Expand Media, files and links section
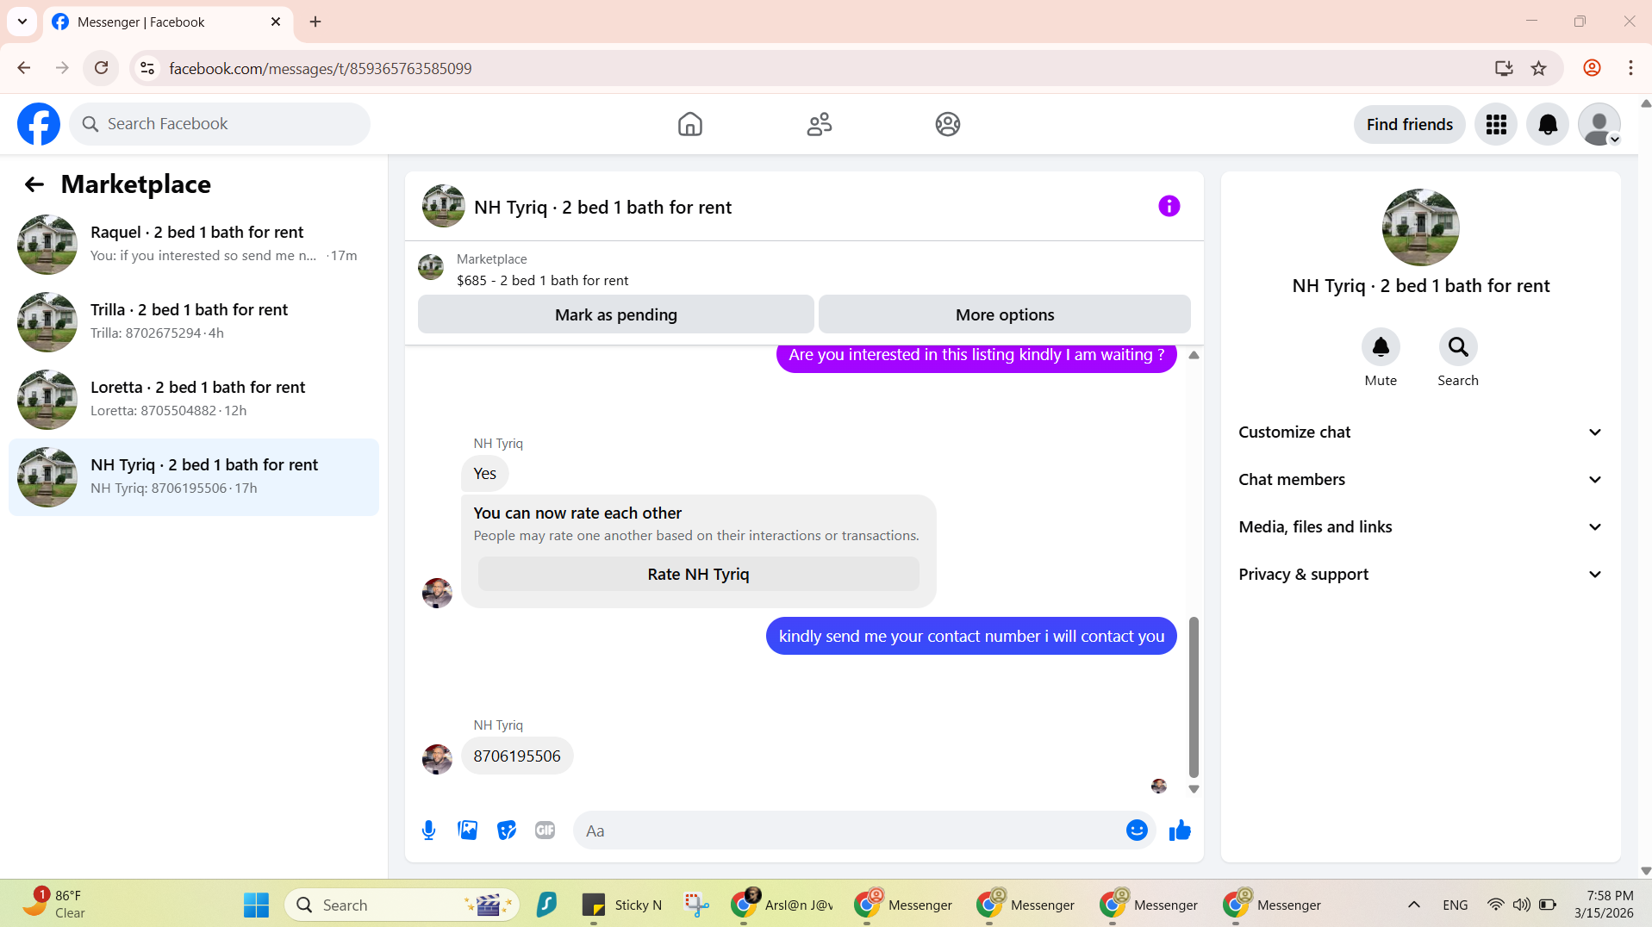The width and height of the screenshot is (1652, 927). click(x=1420, y=527)
